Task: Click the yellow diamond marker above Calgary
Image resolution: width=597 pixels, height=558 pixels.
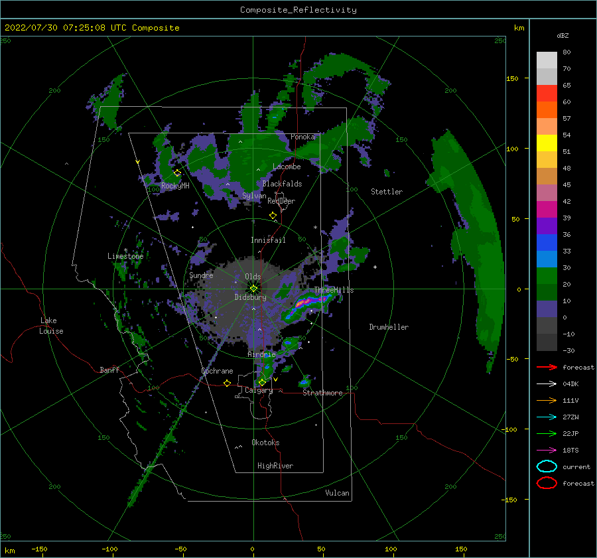Action: click(x=262, y=382)
